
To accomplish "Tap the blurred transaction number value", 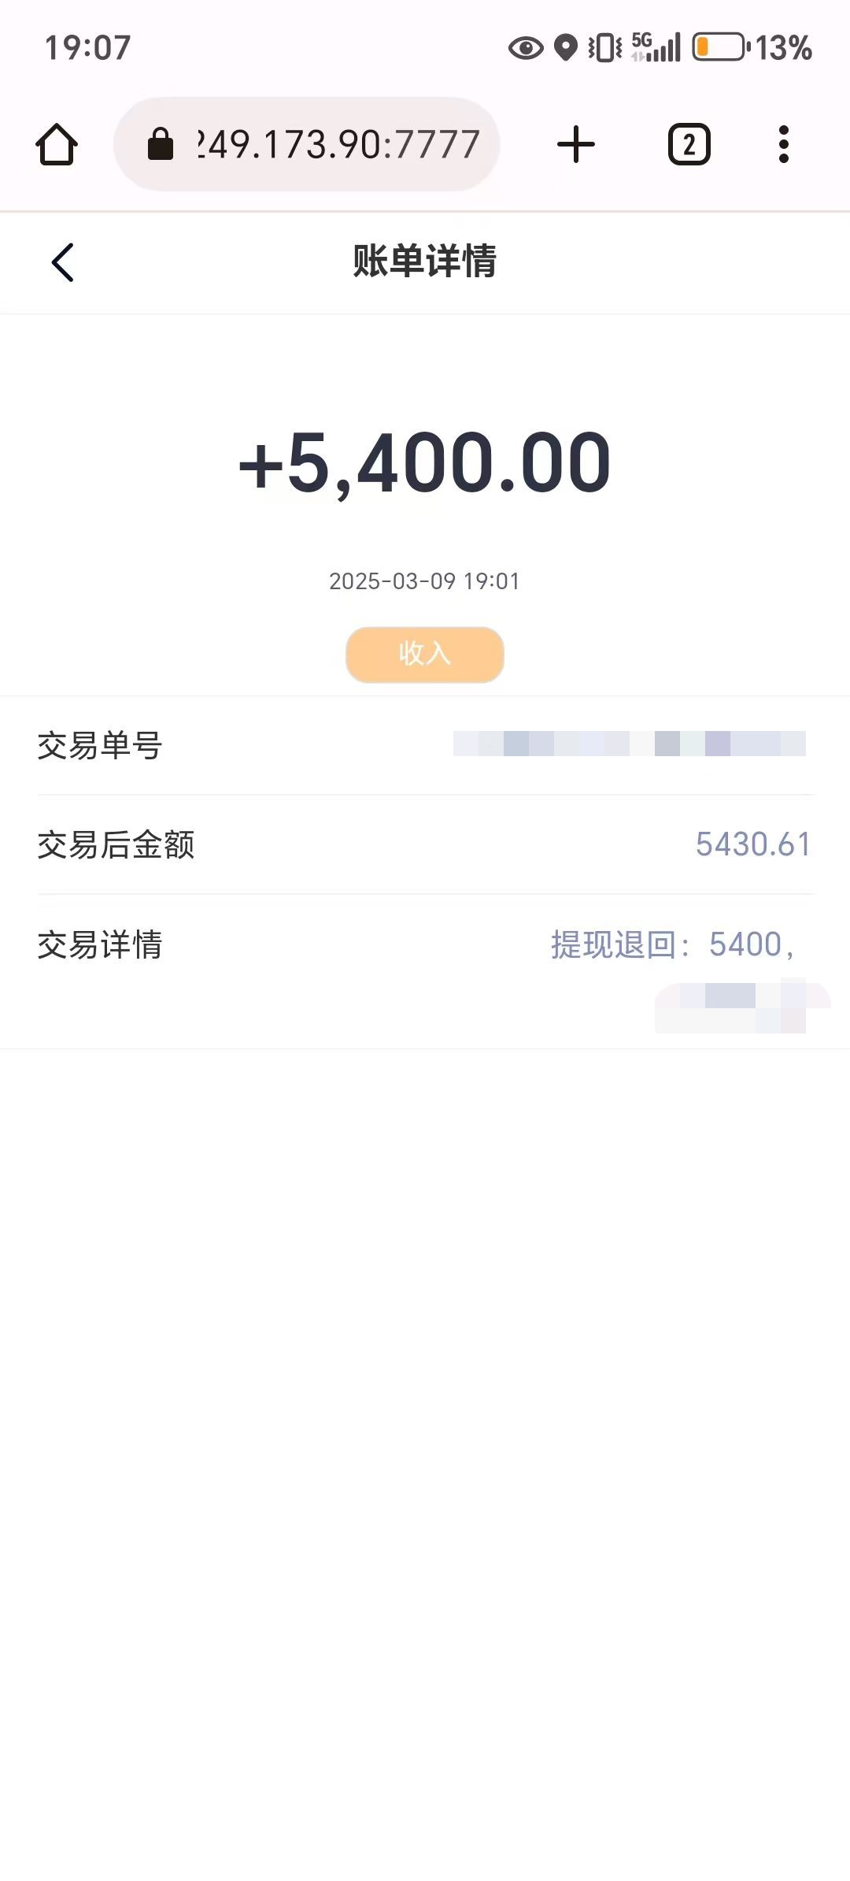I will coord(630,744).
